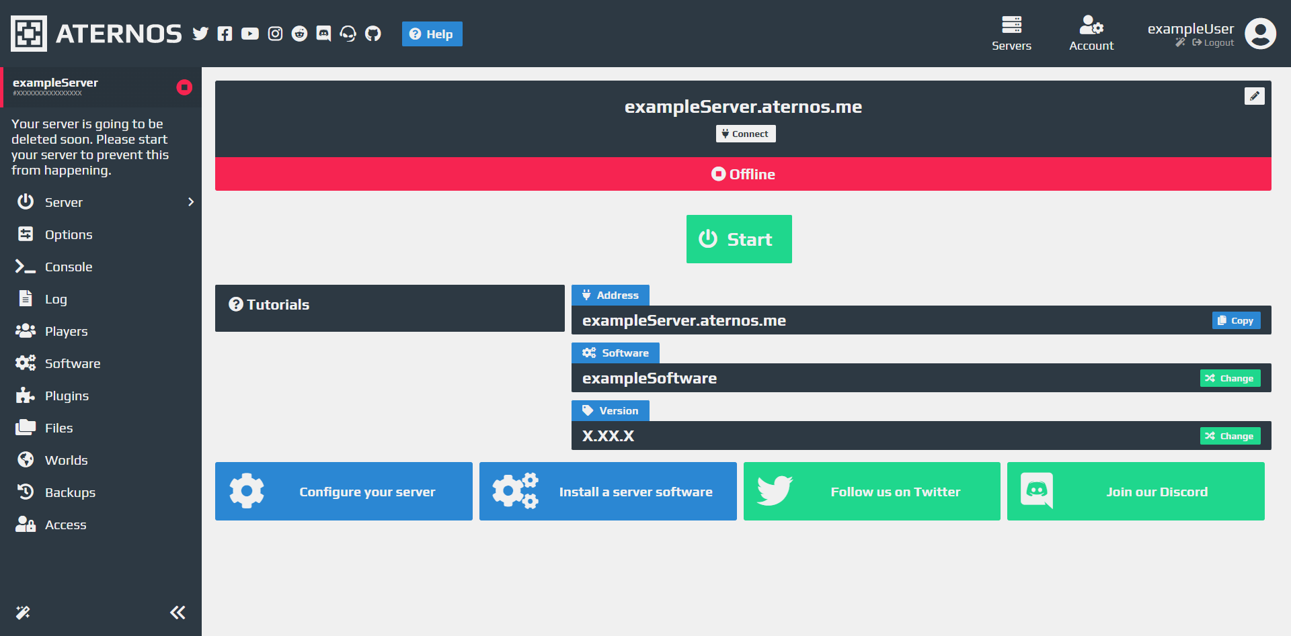This screenshot has width=1291, height=636.
Task: Click the exampleUser username
Action: pyautogui.click(x=1191, y=28)
